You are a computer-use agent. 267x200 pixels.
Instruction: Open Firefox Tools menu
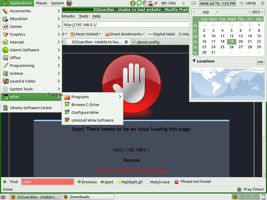point(83,16)
